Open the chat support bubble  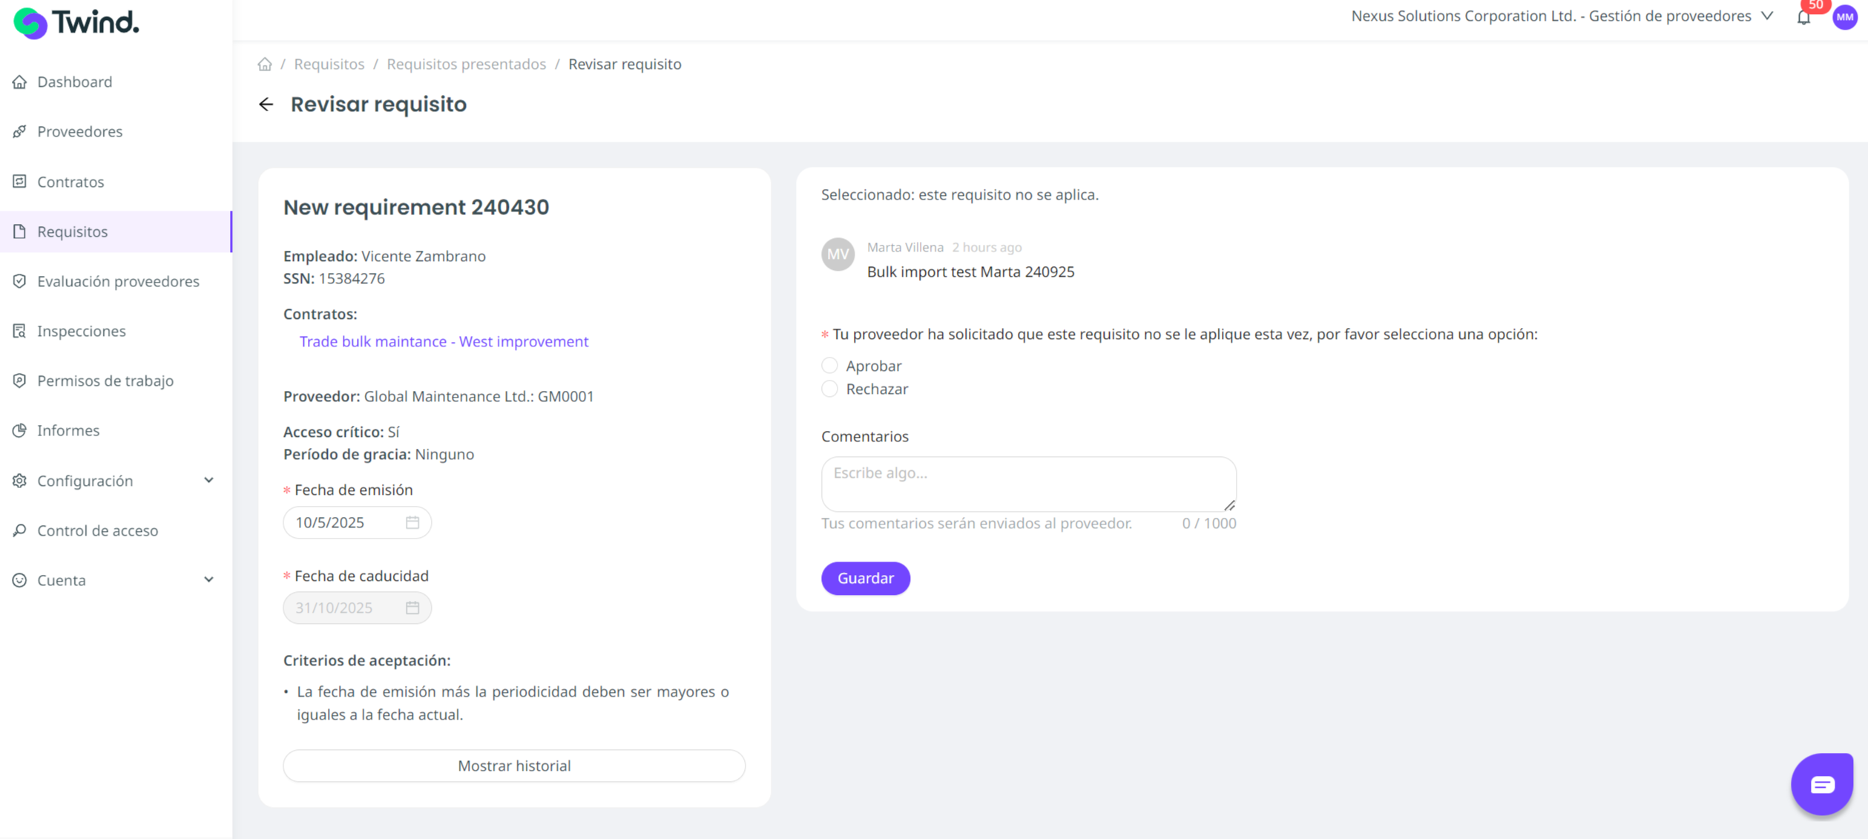coord(1821,784)
